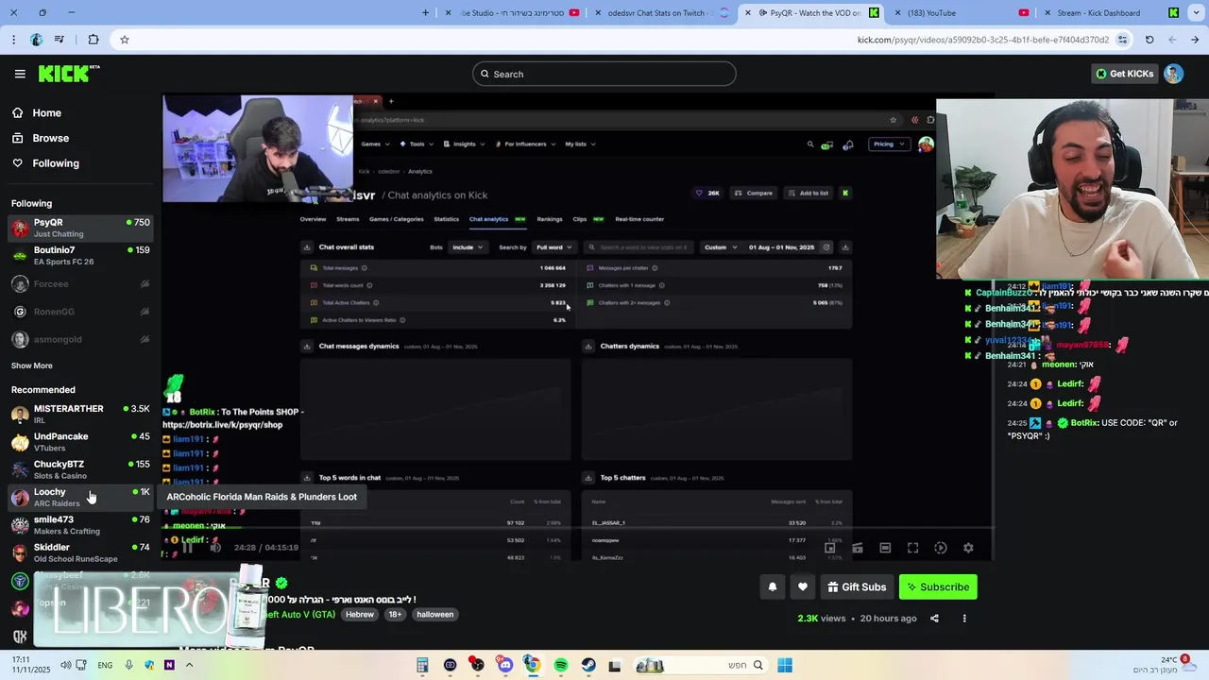
Task: Reload the page in Chrome
Action: (1149, 40)
